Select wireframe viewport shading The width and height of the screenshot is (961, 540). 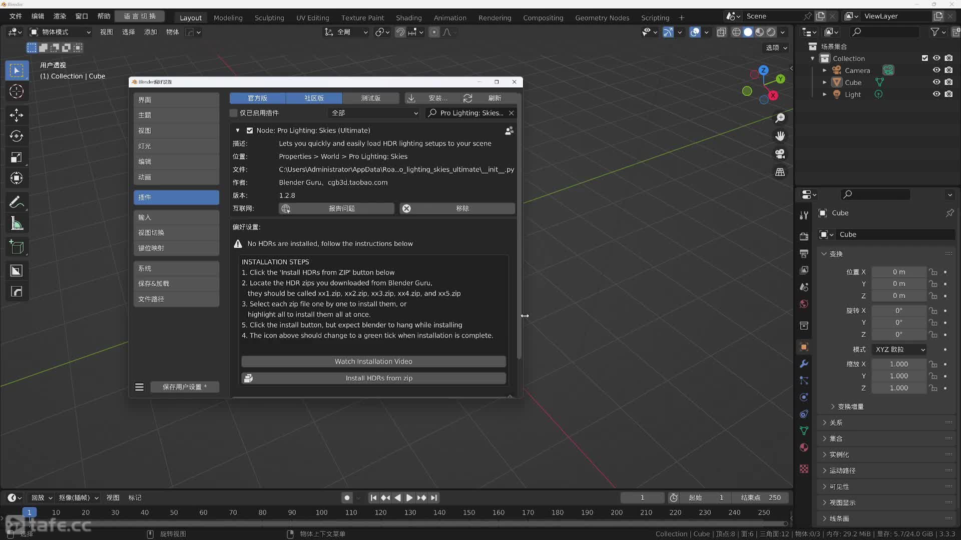pyautogui.click(x=736, y=32)
